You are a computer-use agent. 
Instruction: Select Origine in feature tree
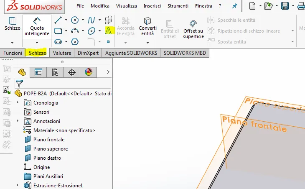point(37,167)
